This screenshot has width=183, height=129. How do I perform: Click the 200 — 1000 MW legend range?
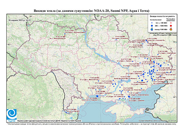click(161, 26)
